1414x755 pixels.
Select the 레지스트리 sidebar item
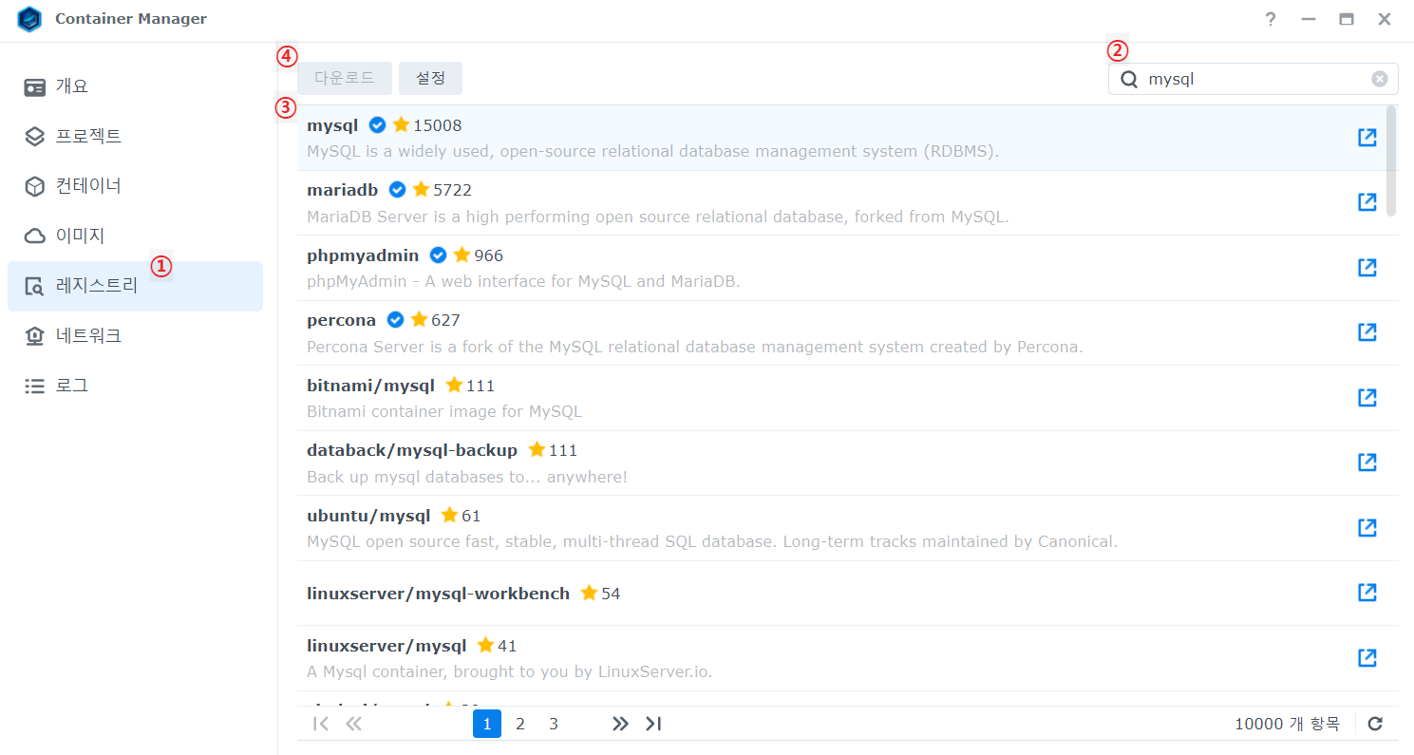135,286
